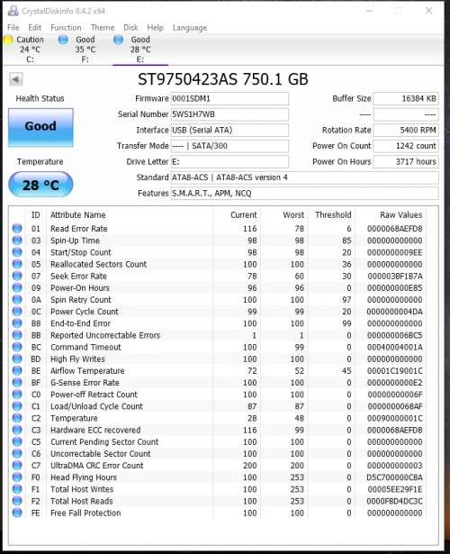The height and width of the screenshot is (554, 450).
Task: Click the status icon for Total Host Writes
Action: click(17, 489)
